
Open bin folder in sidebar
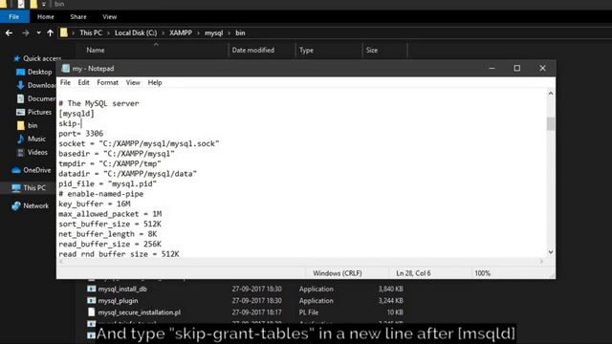[x=33, y=125]
